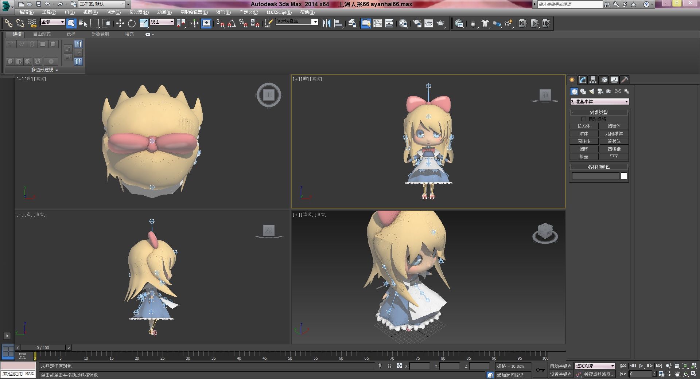Collapse 对象类型 rollout
This screenshot has height=379, width=700.
[x=599, y=112]
